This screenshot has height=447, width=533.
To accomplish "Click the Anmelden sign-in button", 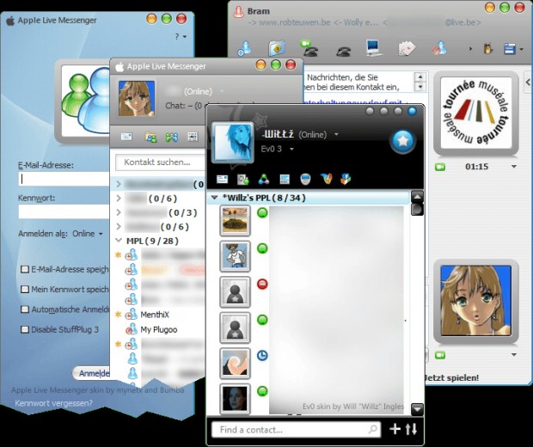I will tap(93, 373).
